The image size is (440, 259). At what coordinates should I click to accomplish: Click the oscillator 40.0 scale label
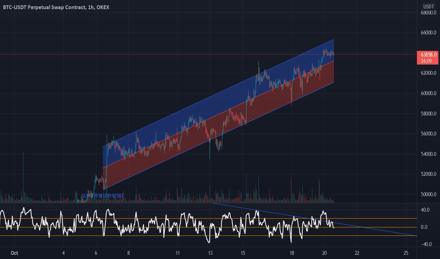point(425,210)
